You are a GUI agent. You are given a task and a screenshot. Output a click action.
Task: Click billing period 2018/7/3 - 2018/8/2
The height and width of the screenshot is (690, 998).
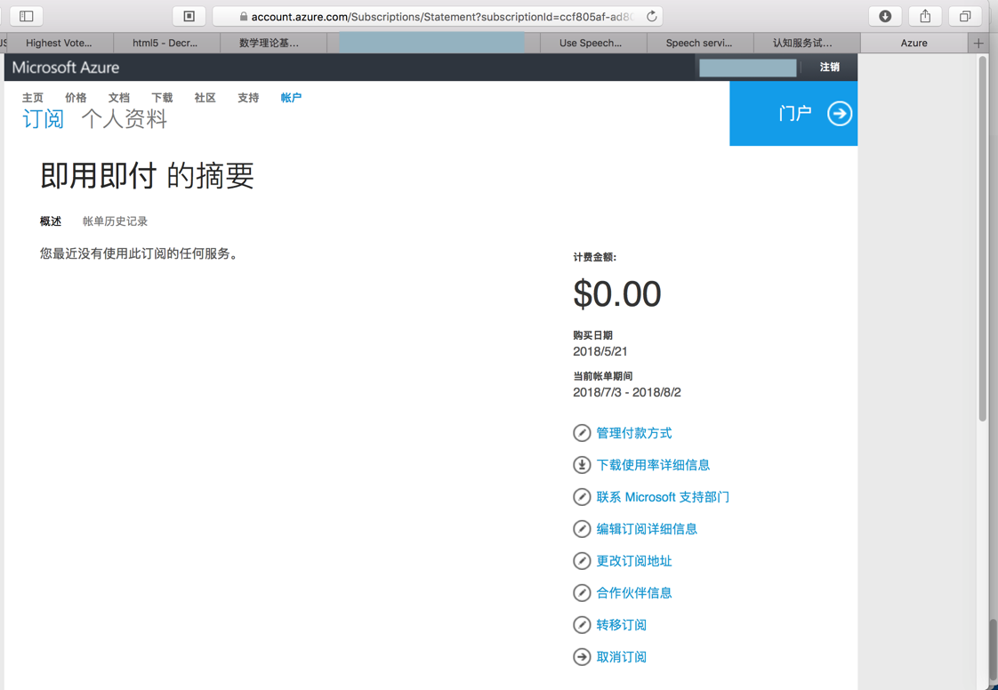click(x=627, y=392)
